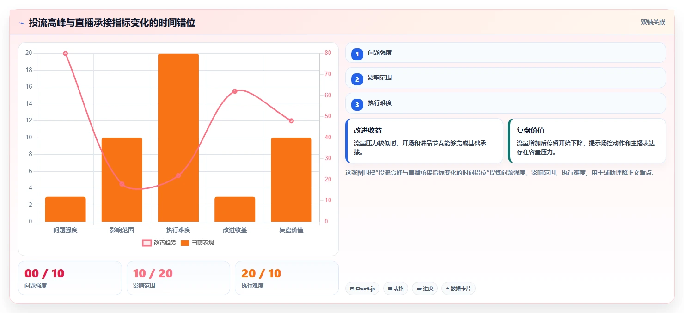Click the x-axis label 改进收益

[235, 230]
